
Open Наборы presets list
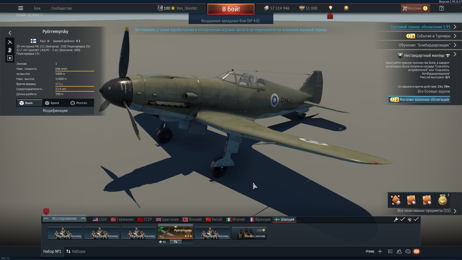pyautogui.click(x=76, y=251)
